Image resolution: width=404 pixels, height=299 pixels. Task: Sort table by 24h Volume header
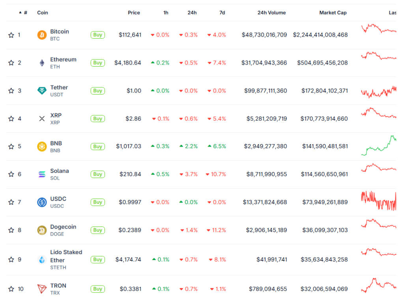pyautogui.click(x=272, y=13)
